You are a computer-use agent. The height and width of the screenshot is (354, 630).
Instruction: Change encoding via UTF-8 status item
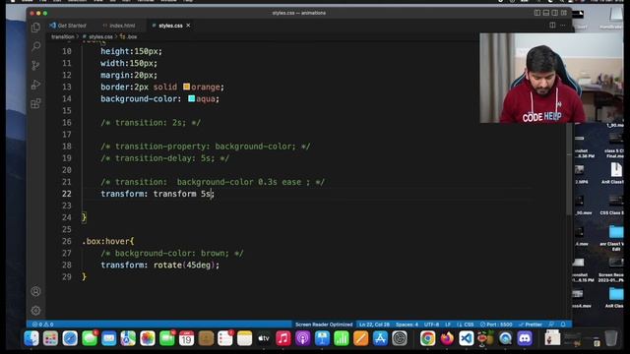tap(431, 324)
